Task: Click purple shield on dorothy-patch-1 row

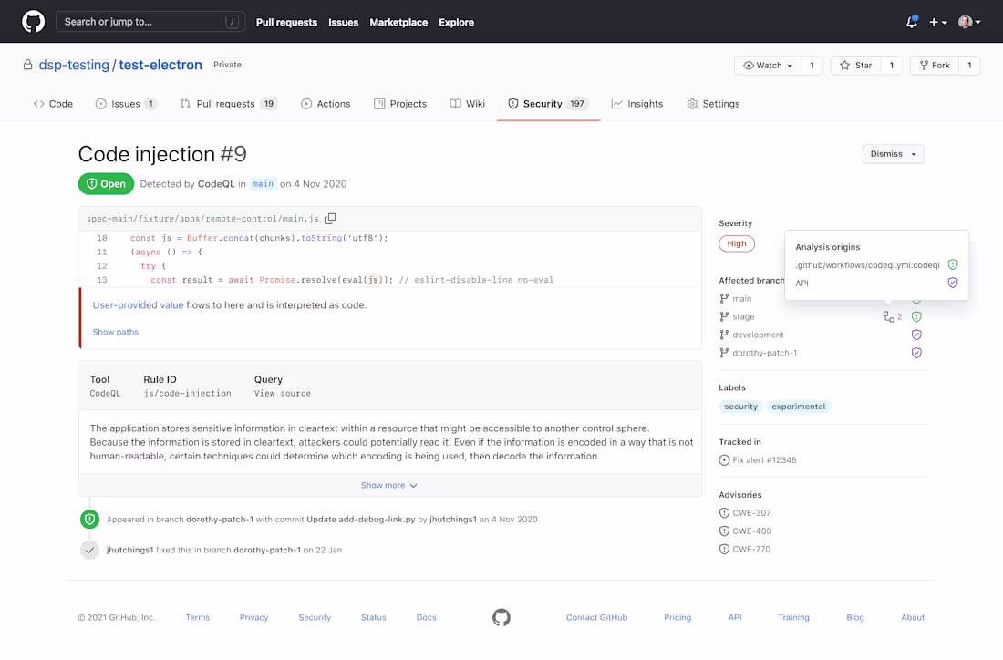Action: pos(916,353)
